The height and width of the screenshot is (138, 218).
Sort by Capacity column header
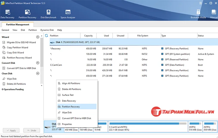88,36
